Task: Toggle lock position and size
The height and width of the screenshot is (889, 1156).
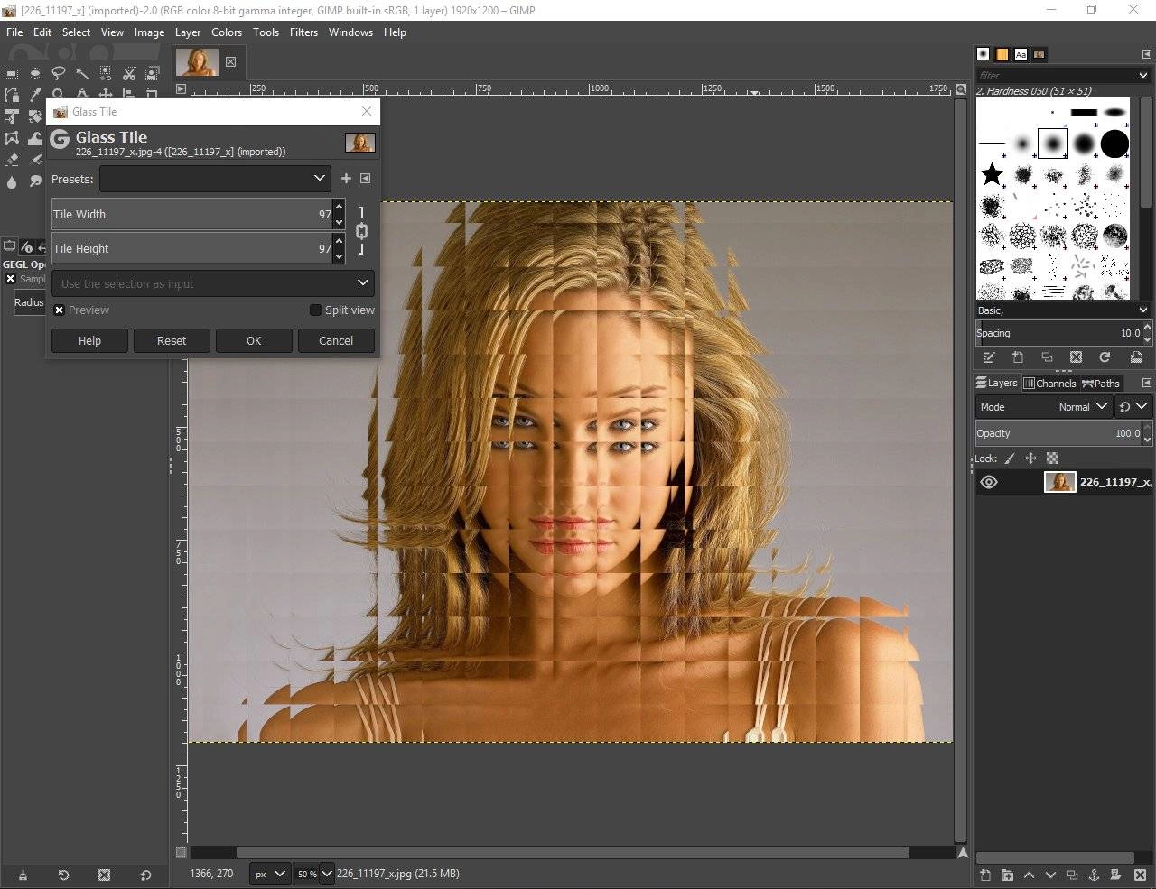Action: click(1030, 458)
